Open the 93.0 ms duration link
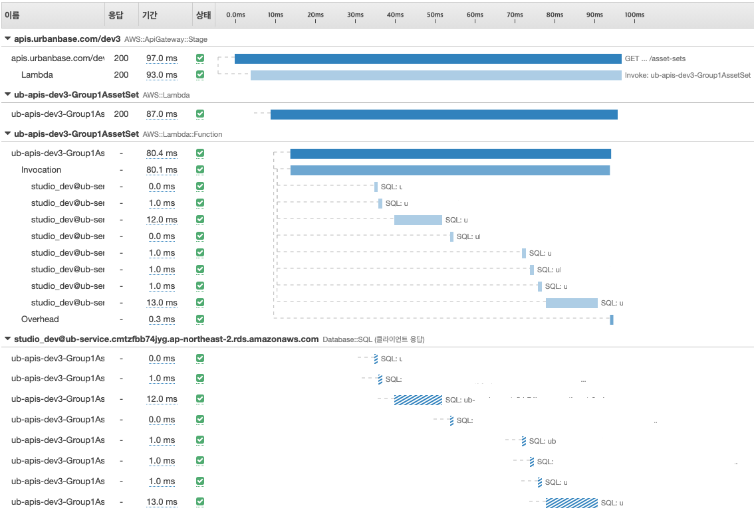Screen dimensions: 754x522 pos(162,75)
